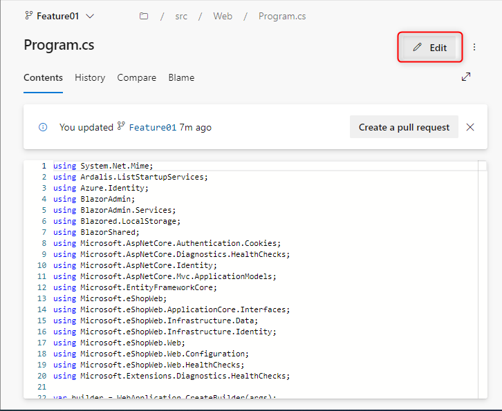Image resolution: width=502 pixels, height=411 pixels.
Task: Click the Edit button
Action: (x=429, y=48)
